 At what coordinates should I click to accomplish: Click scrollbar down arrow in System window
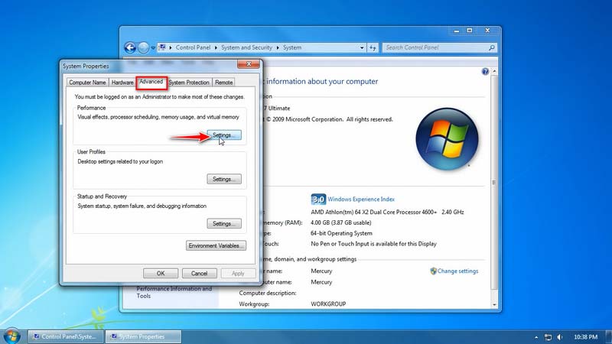click(x=494, y=304)
